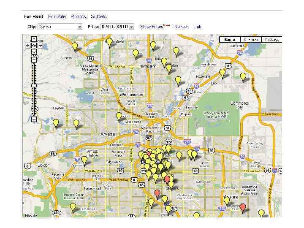Switch to the For Rent tab
Viewport: 304px width, 228px height.
tap(33, 16)
